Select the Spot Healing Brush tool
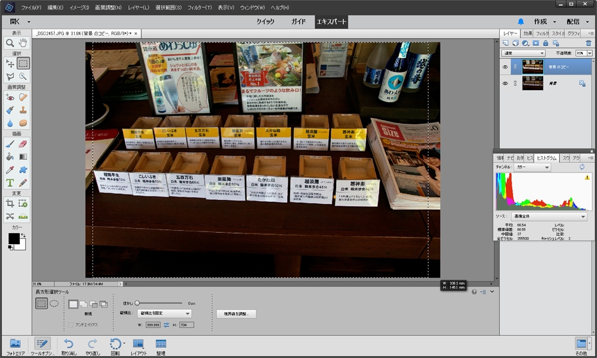 pos(23,97)
